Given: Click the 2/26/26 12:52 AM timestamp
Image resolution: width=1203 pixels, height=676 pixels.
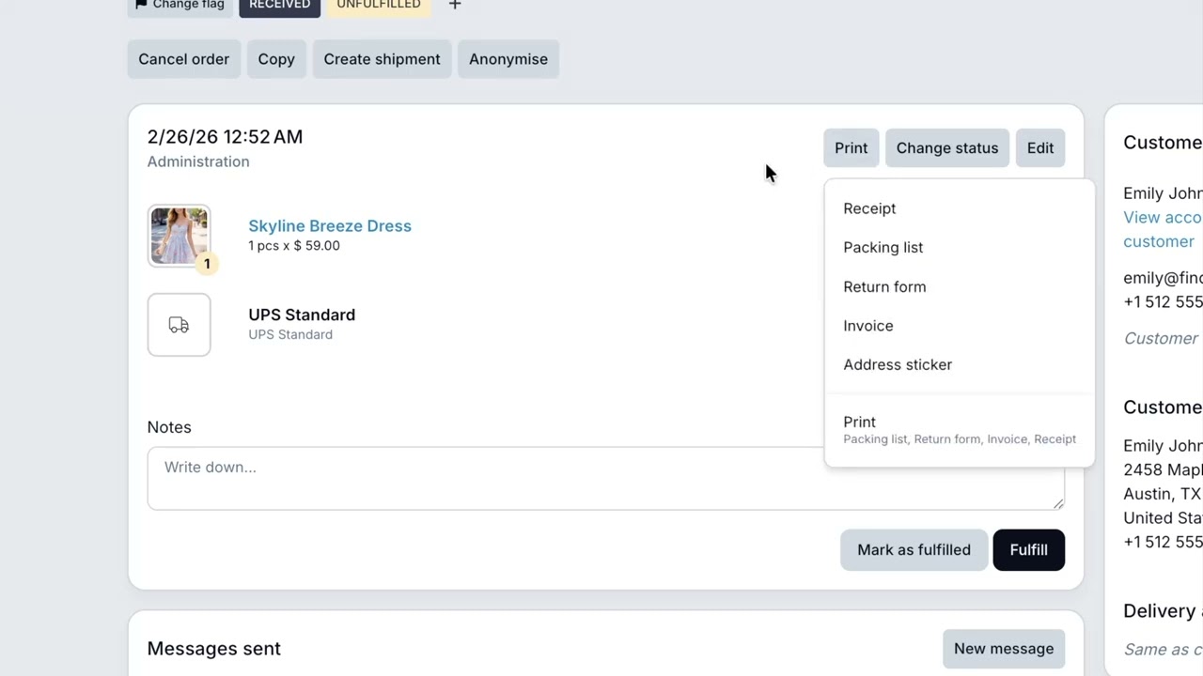Looking at the screenshot, I should coord(225,137).
